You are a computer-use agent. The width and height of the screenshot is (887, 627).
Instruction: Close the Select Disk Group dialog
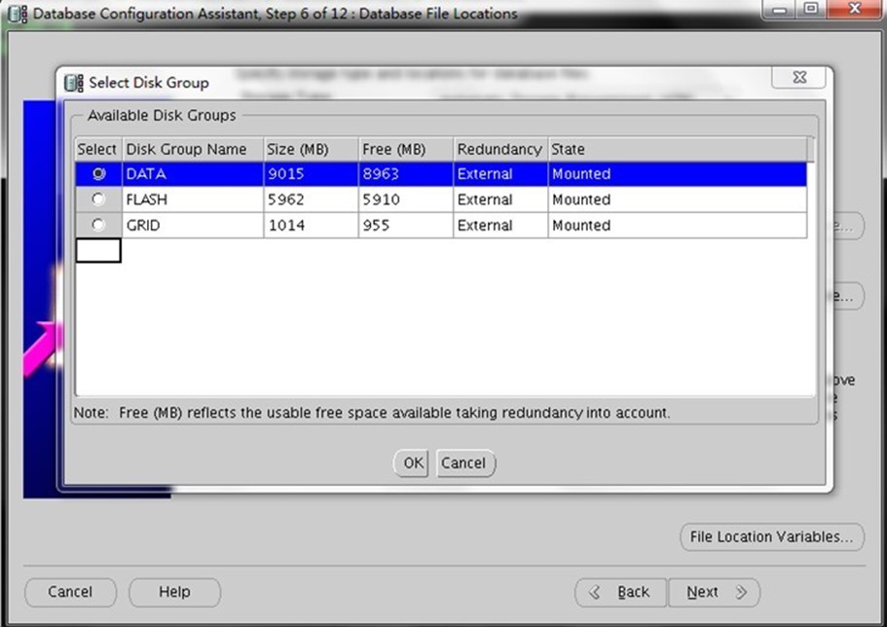[798, 78]
